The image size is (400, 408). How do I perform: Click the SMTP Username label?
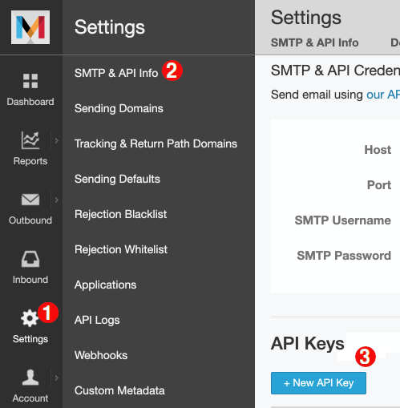(x=343, y=220)
